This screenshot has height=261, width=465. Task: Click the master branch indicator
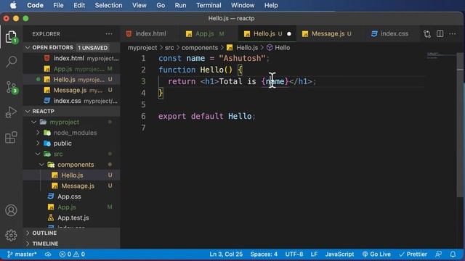tap(23, 254)
